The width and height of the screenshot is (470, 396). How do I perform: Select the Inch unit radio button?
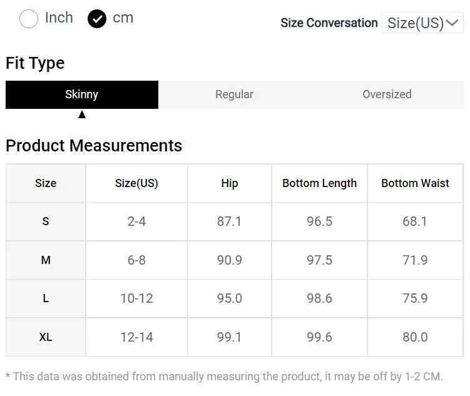point(29,19)
